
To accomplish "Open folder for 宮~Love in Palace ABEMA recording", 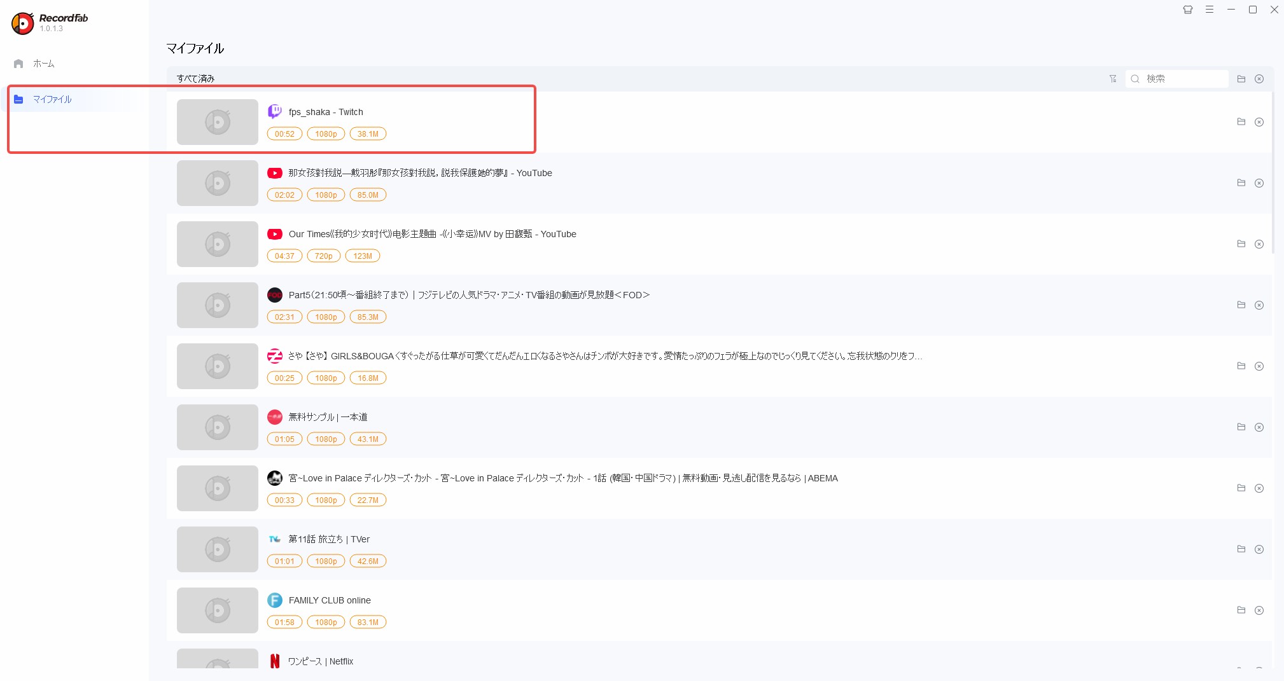I will coord(1241,488).
